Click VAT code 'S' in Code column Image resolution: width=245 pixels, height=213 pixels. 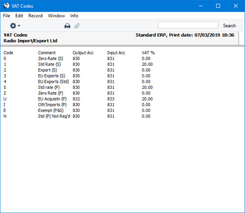coord(5,87)
